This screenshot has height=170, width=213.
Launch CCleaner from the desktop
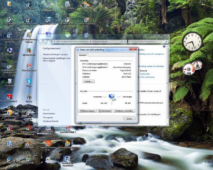click(10, 127)
